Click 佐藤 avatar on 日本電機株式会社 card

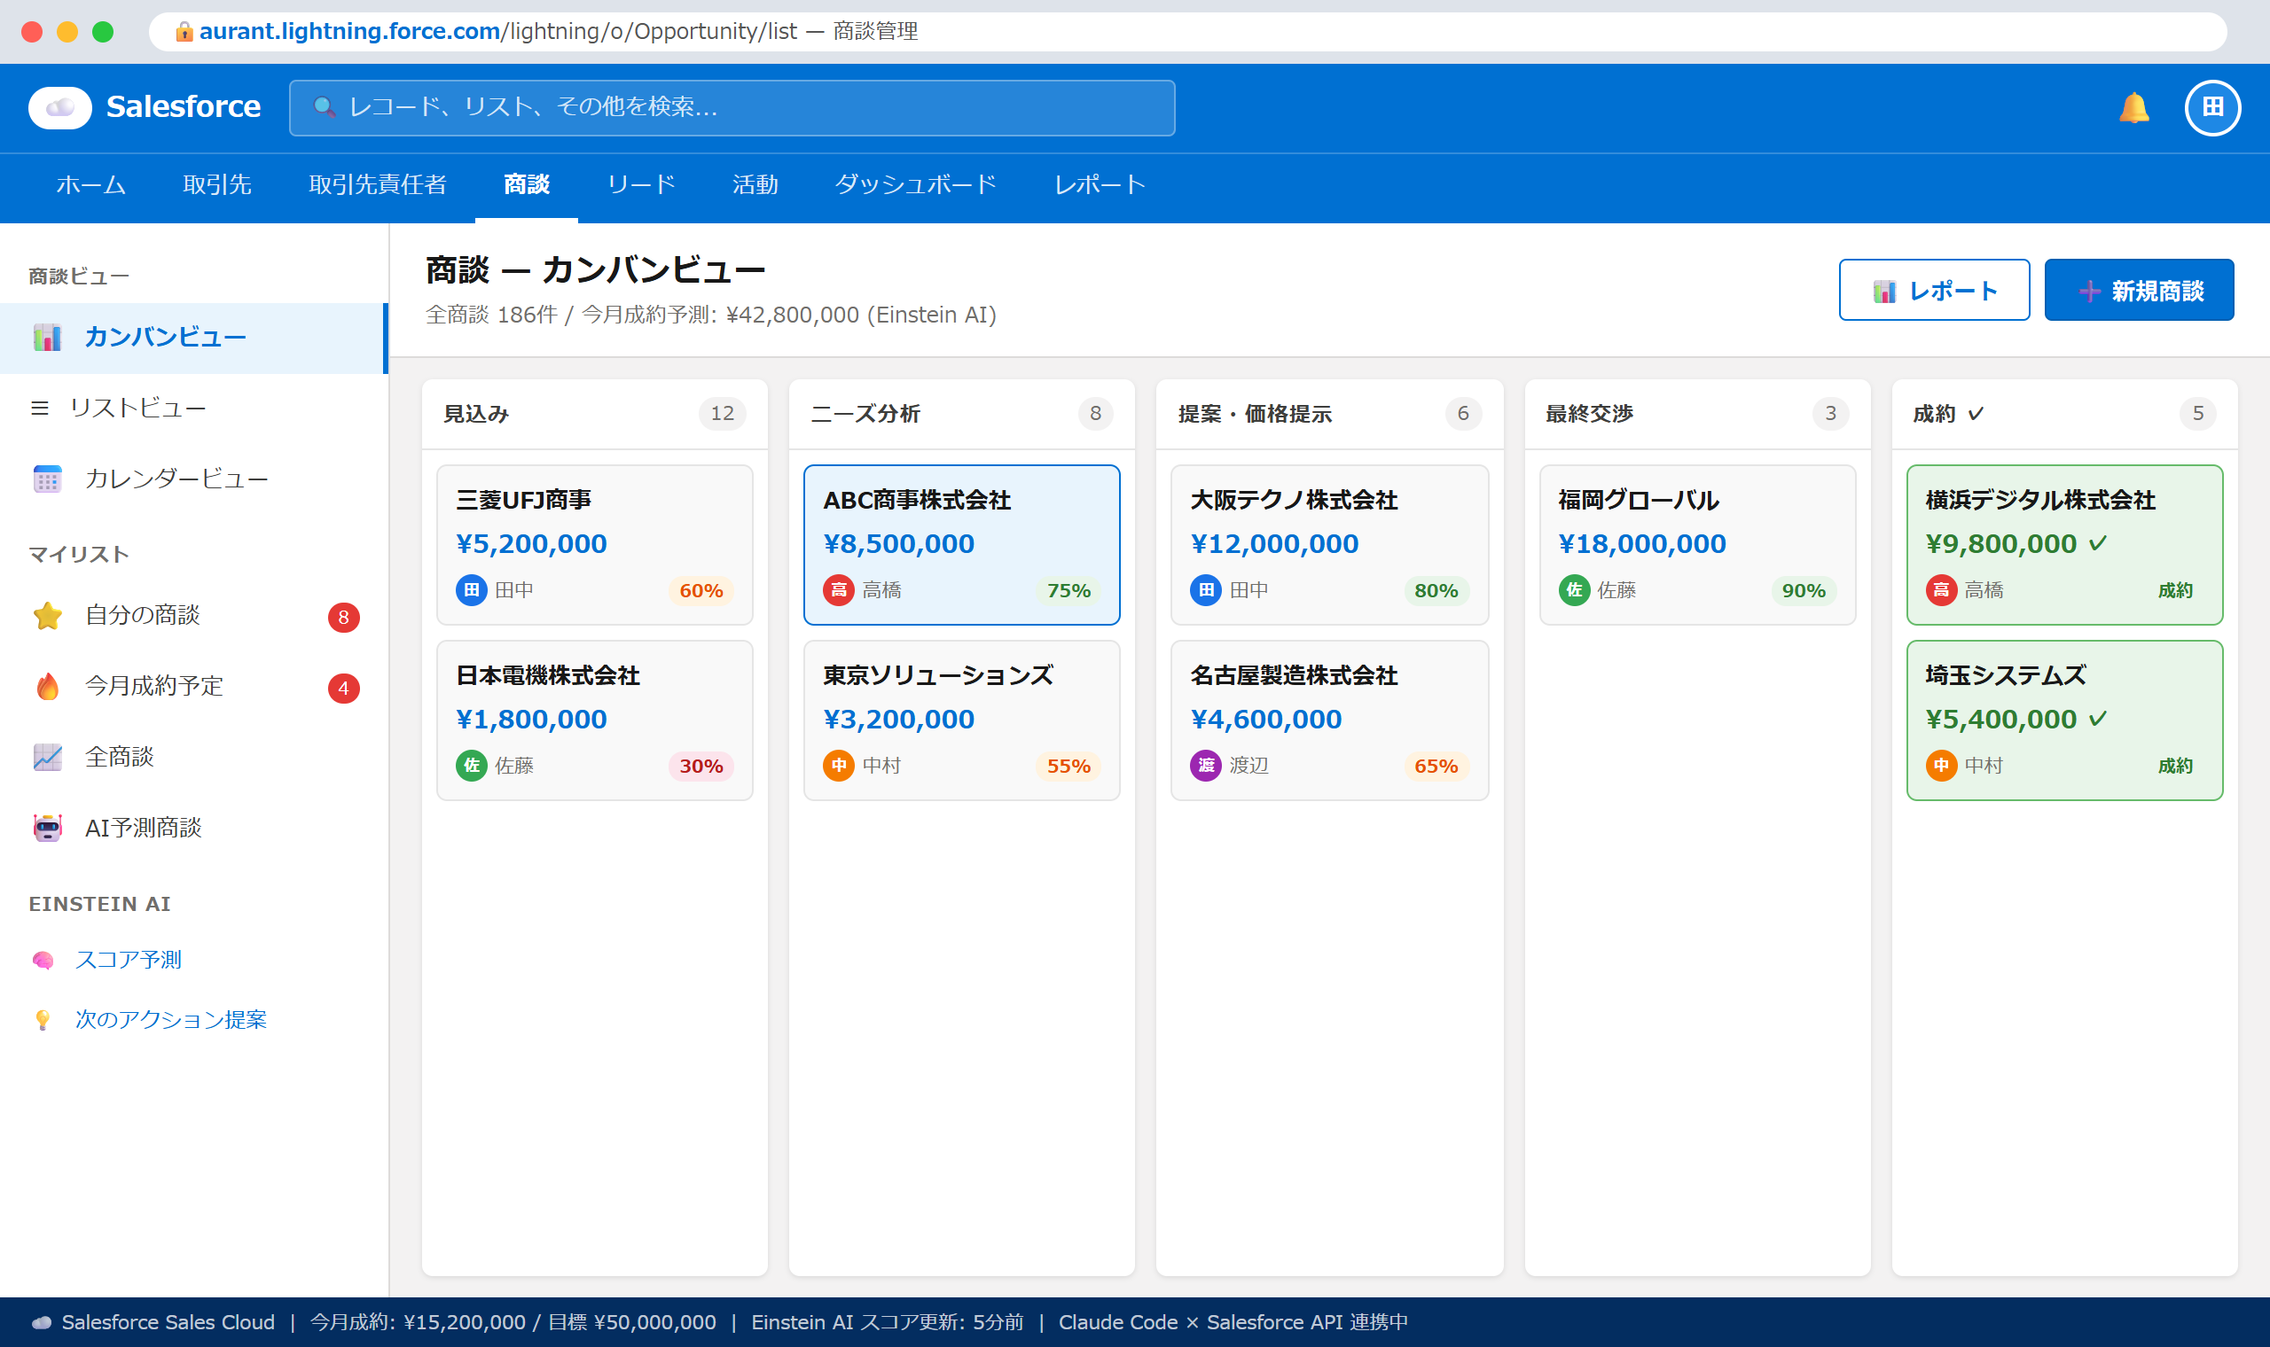[x=471, y=765]
